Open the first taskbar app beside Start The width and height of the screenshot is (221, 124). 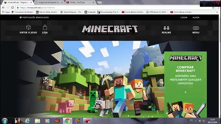tap(17, 121)
